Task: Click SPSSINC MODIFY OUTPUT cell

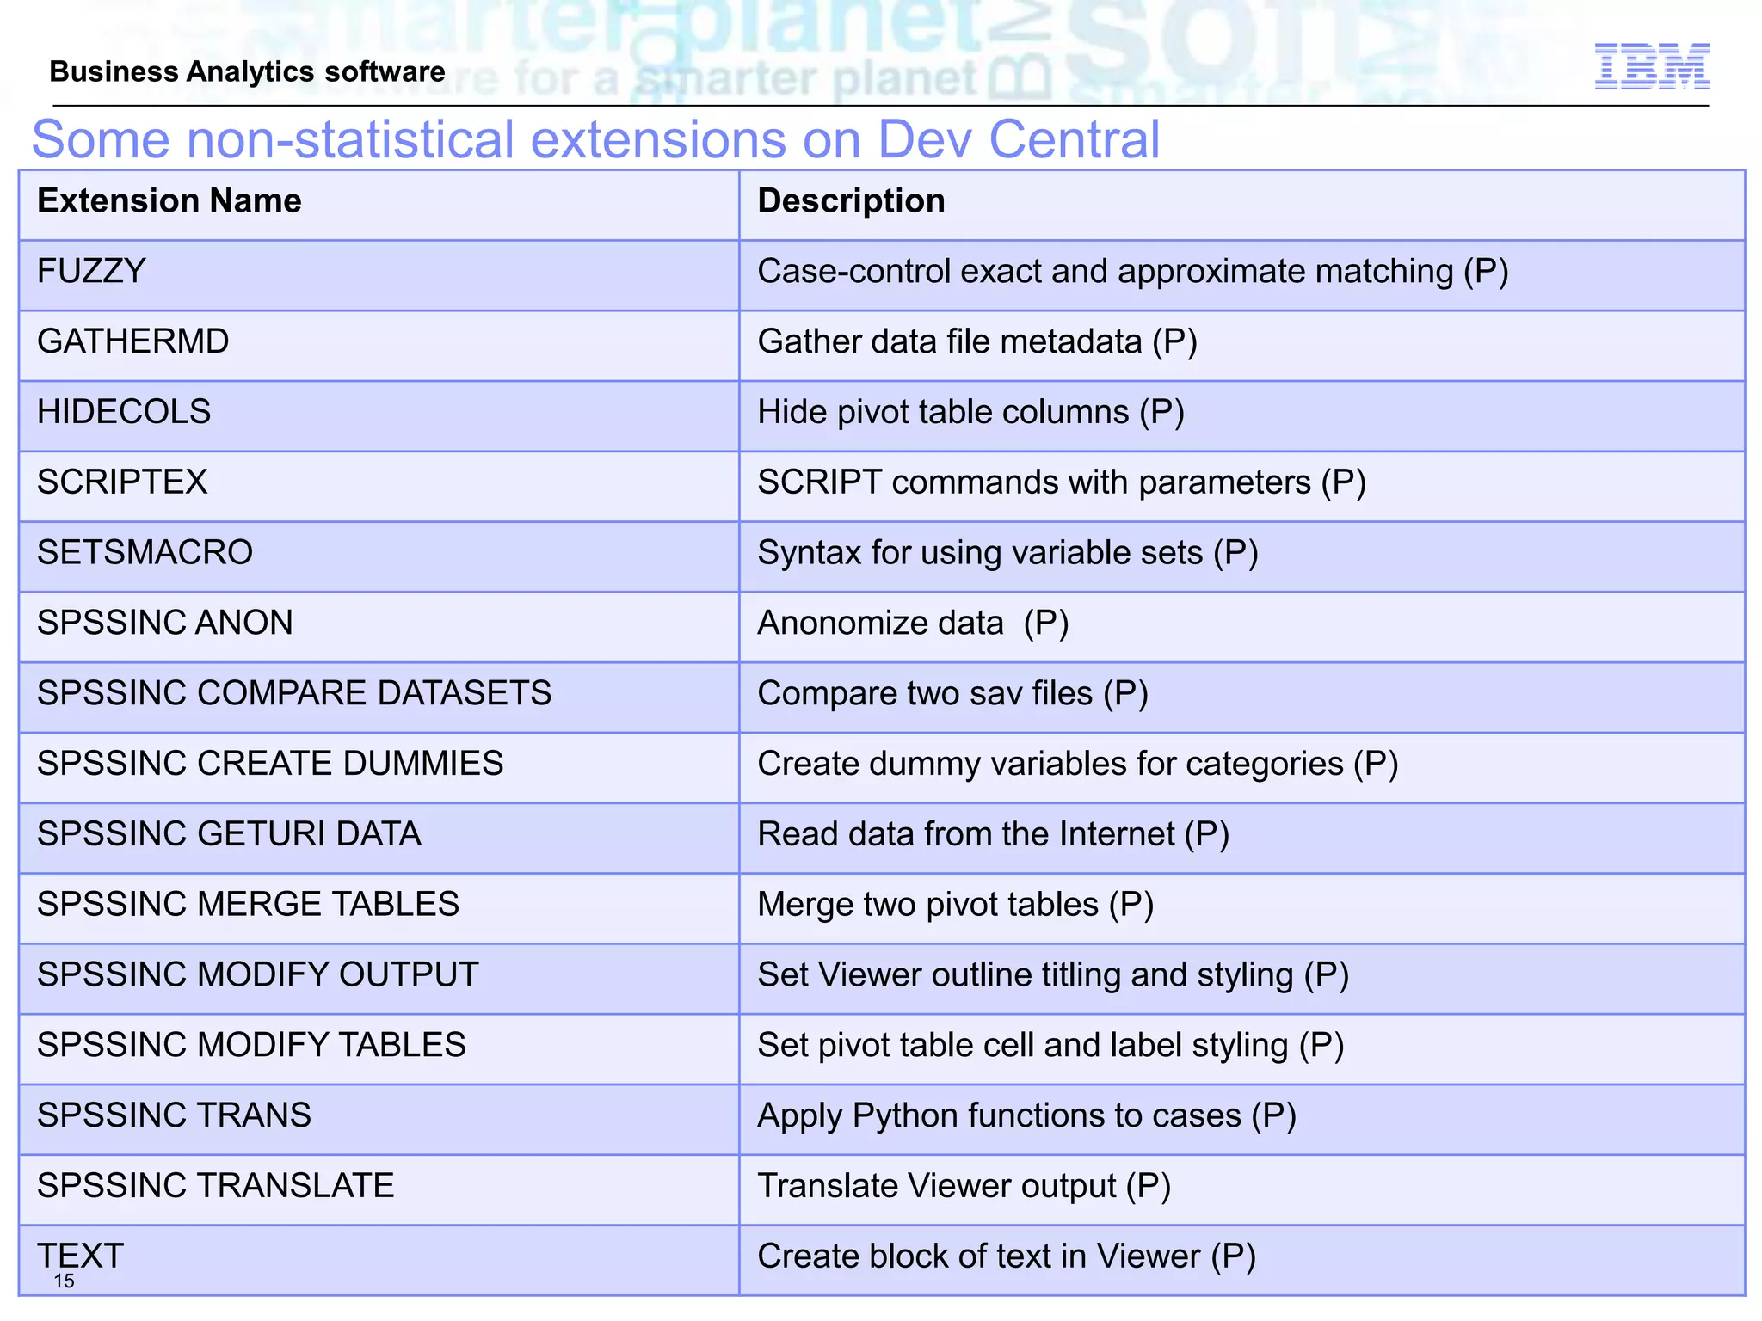Action: pyautogui.click(x=379, y=979)
